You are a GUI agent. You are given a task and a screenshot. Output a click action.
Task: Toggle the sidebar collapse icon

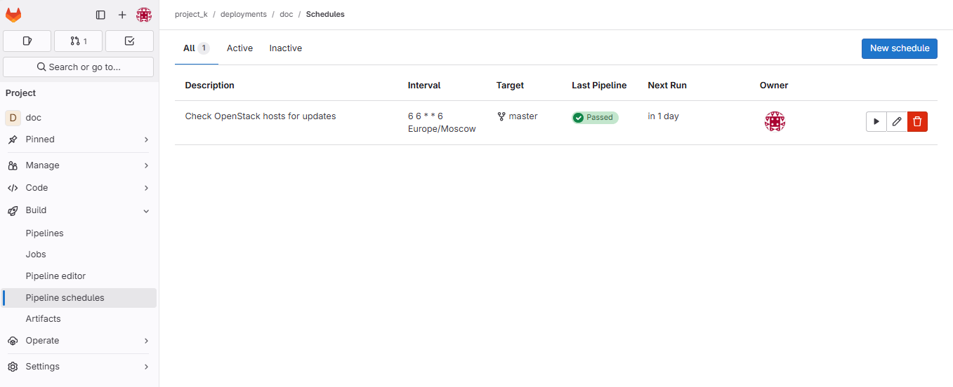coord(100,15)
